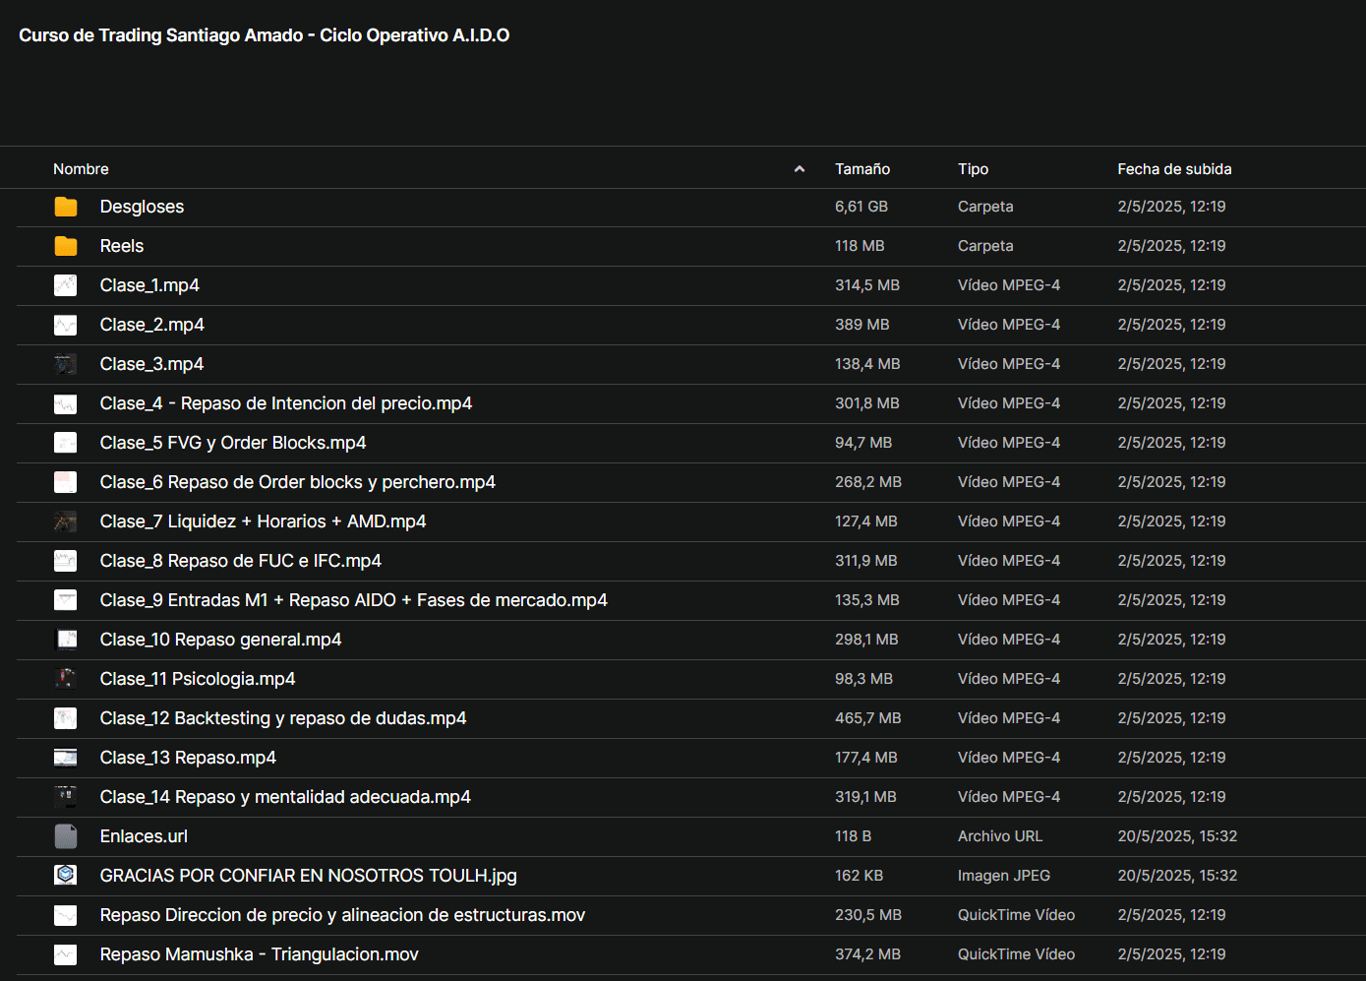Select Clase_9 Entradas M1 + Repaso AIDO file
Image resolution: width=1366 pixels, height=981 pixels.
pos(354,600)
